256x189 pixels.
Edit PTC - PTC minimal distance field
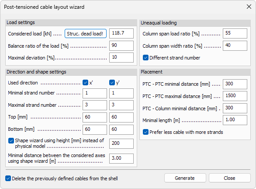(x=235, y=84)
